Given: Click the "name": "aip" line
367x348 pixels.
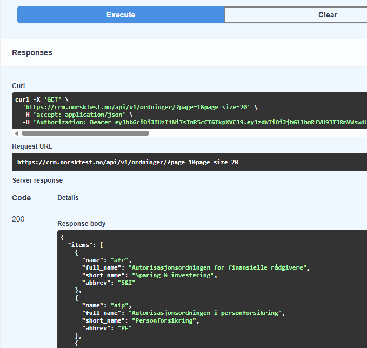Looking at the screenshot, I should (106, 305).
